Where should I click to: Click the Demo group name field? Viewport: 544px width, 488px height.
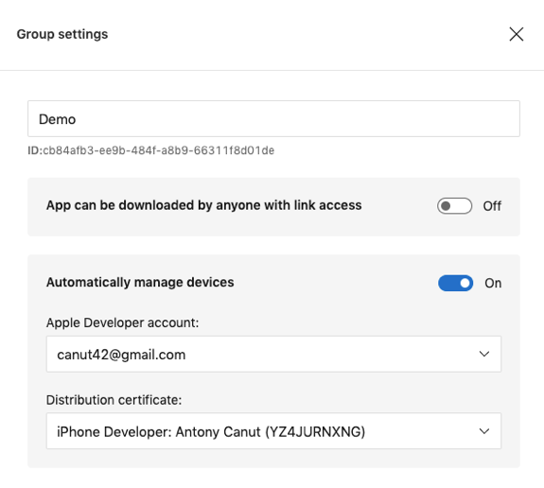pos(273,118)
